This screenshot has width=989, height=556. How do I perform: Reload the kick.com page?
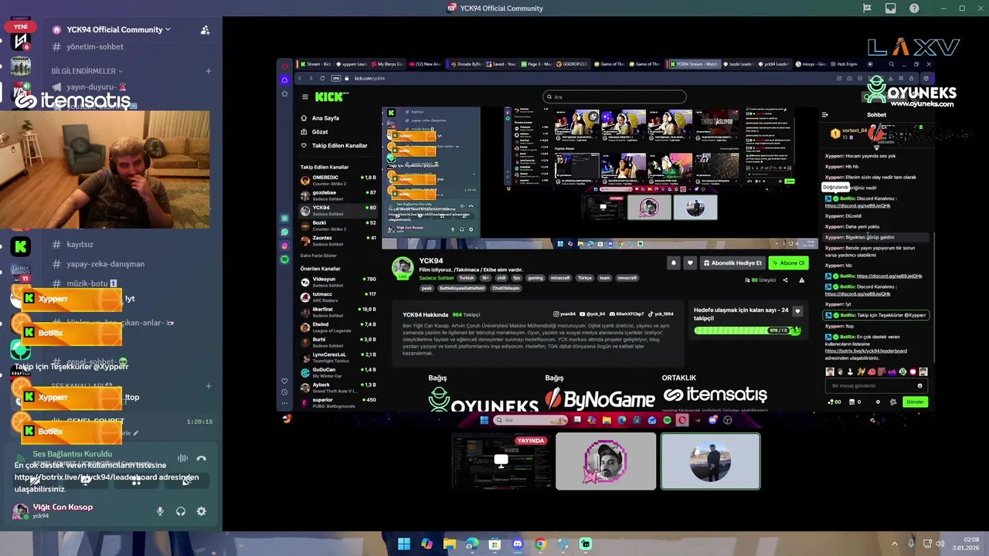click(x=322, y=78)
